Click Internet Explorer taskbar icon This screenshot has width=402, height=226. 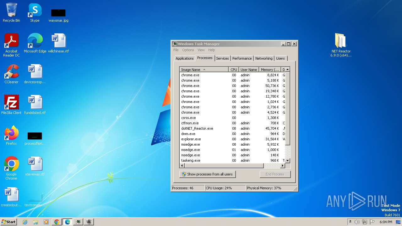(25, 222)
